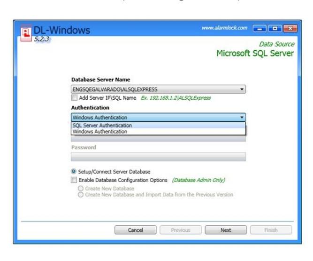The height and width of the screenshot is (261, 313).
Task: Open the www.alarmlock.com link
Action: coord(224,28)
